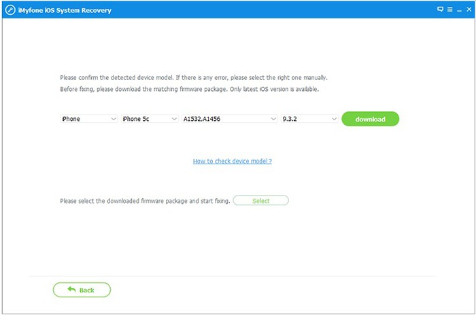This screenshot has width=476, height=315.
Task: Click the iMyfone wrench logo icon
Action: point(10,10)
